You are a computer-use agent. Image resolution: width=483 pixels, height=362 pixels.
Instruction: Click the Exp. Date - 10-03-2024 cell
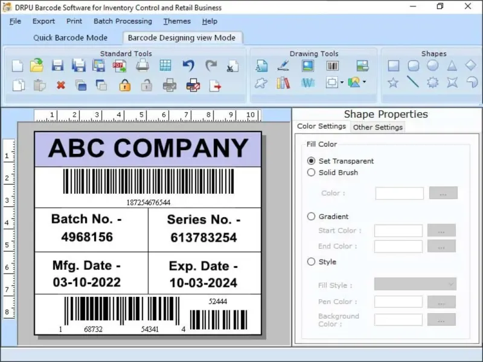point(205,273)
